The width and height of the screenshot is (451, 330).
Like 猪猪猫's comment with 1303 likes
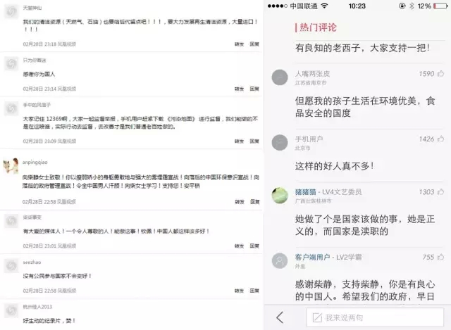coord(440,192)
